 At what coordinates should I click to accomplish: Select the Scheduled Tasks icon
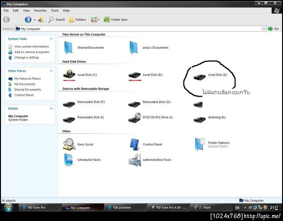coord(69,160)
